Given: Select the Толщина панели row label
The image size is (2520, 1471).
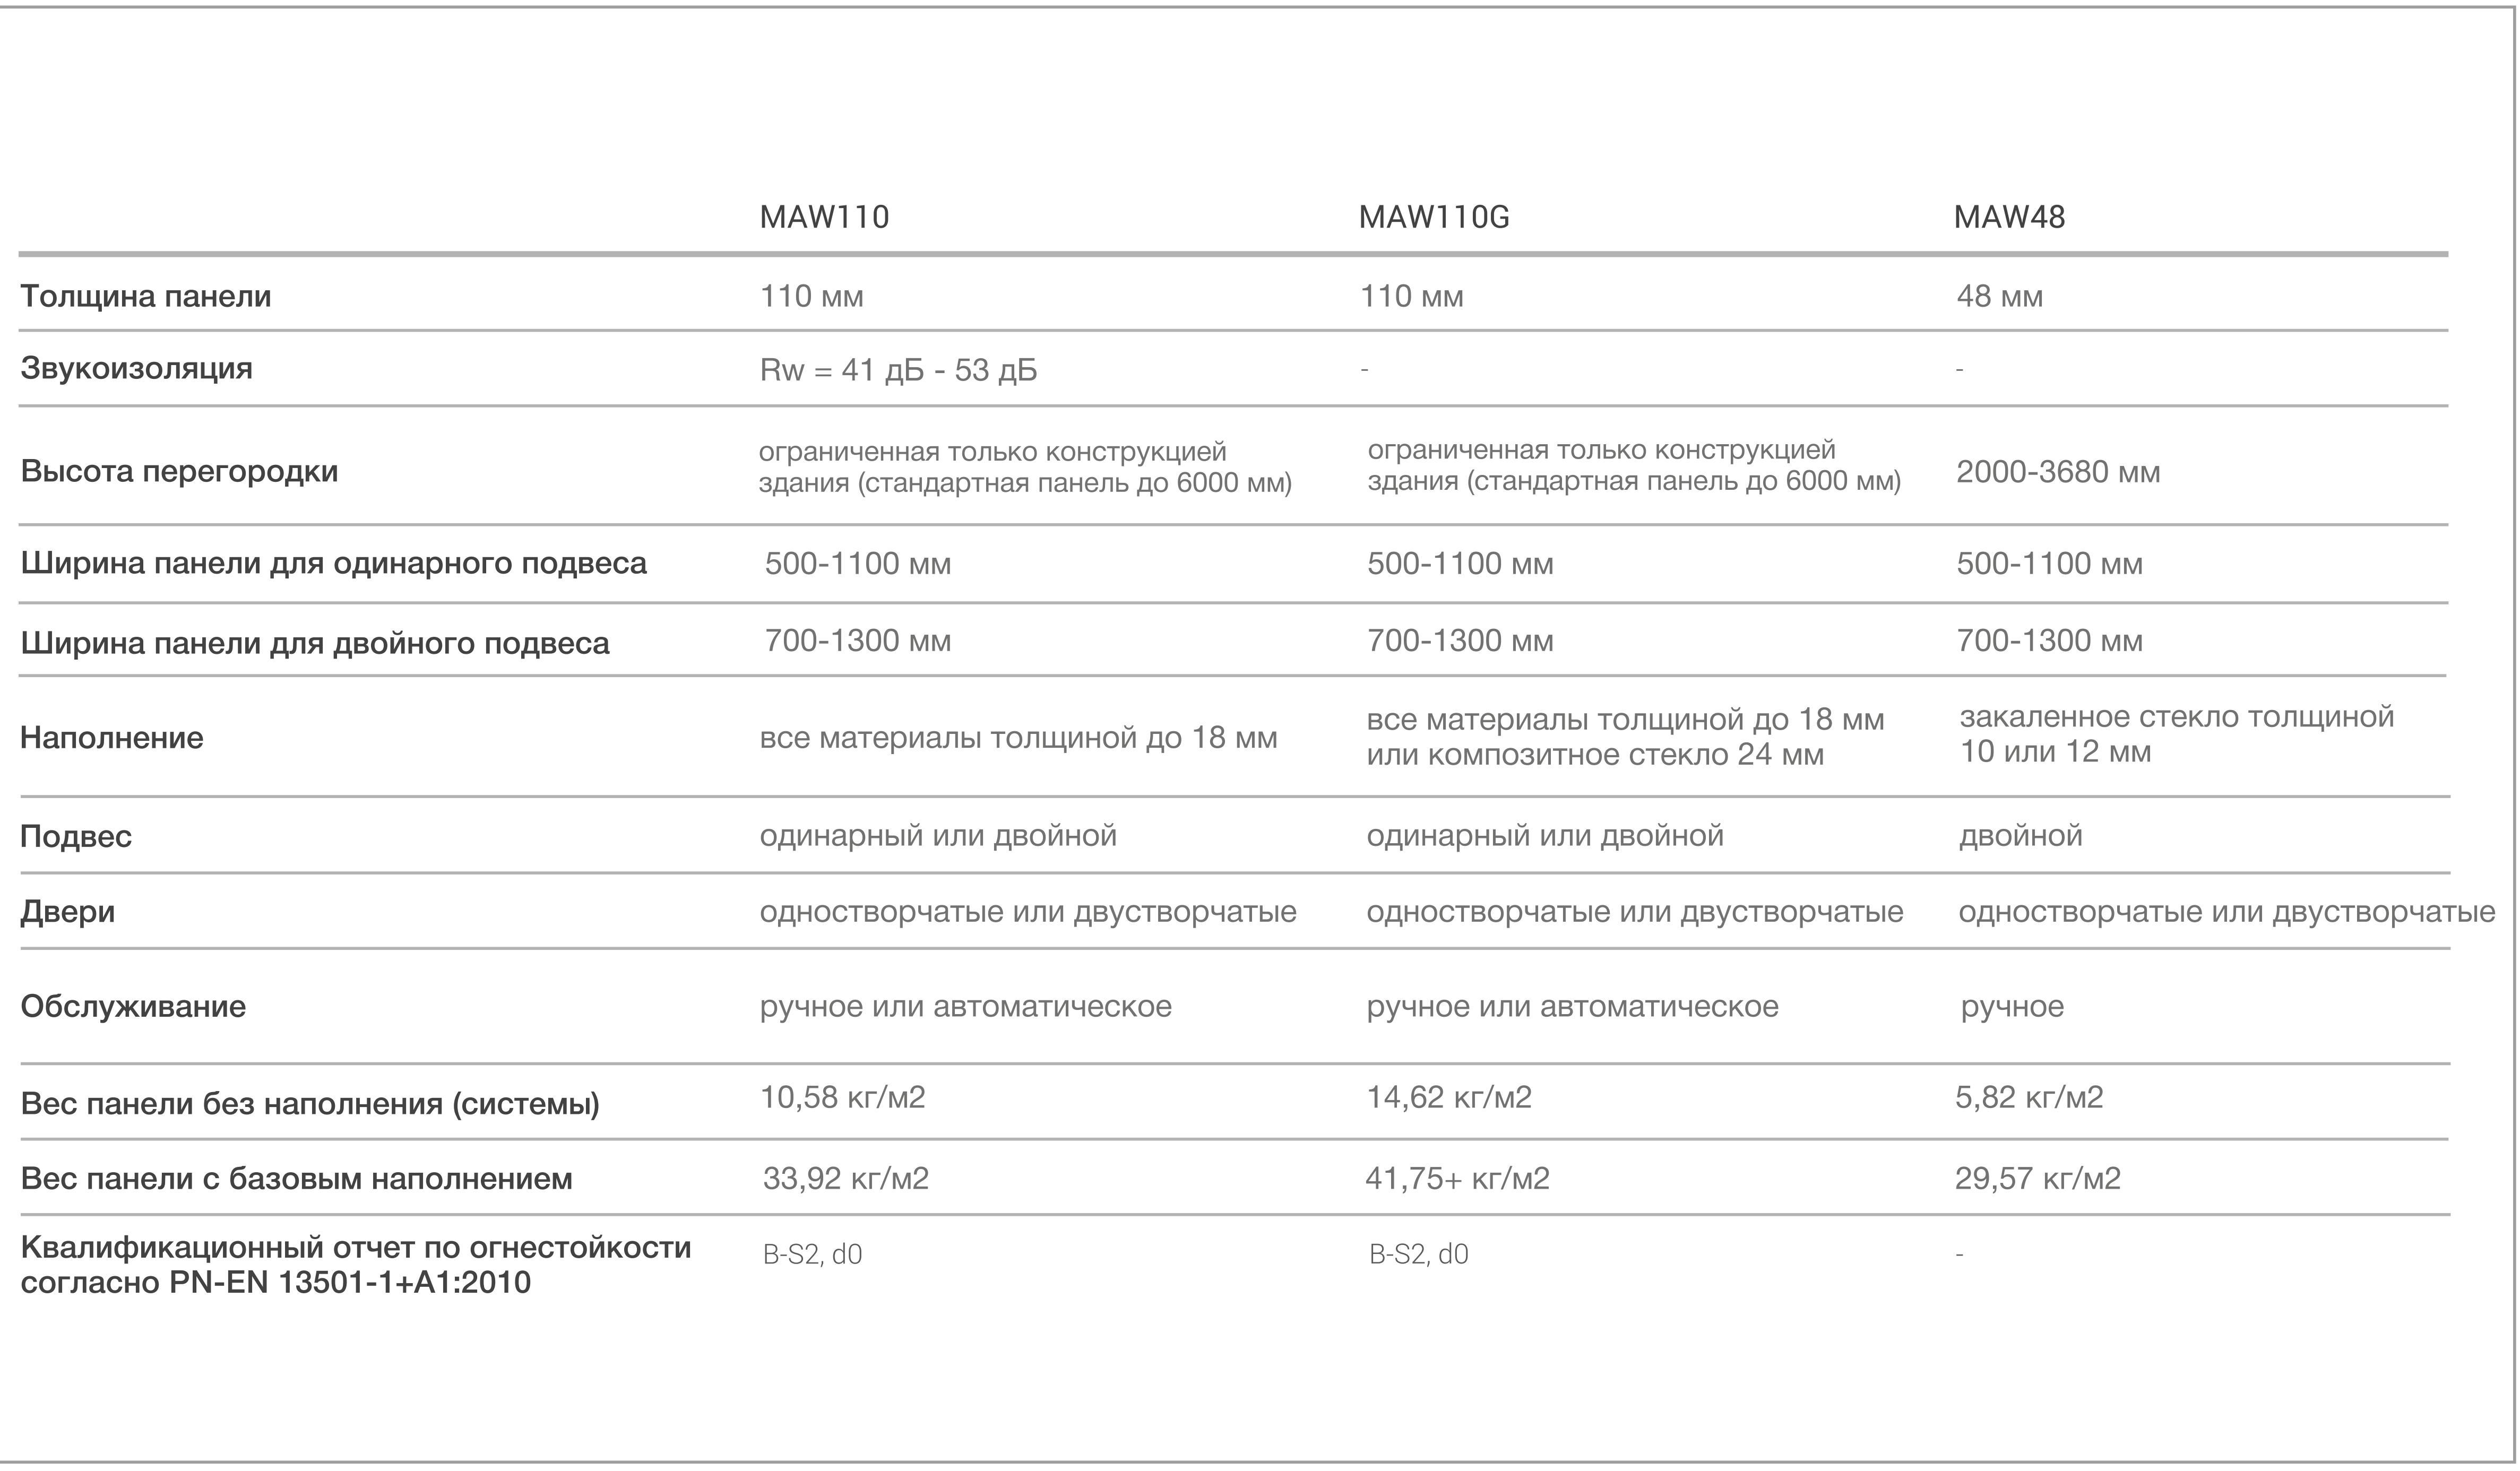Looking at the screenshot, I should click(146, 297).
